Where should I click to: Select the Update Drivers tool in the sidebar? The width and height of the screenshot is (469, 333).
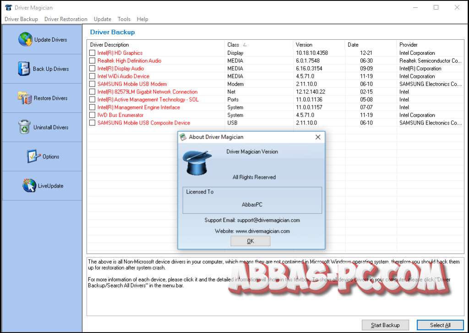click(42, 39)
